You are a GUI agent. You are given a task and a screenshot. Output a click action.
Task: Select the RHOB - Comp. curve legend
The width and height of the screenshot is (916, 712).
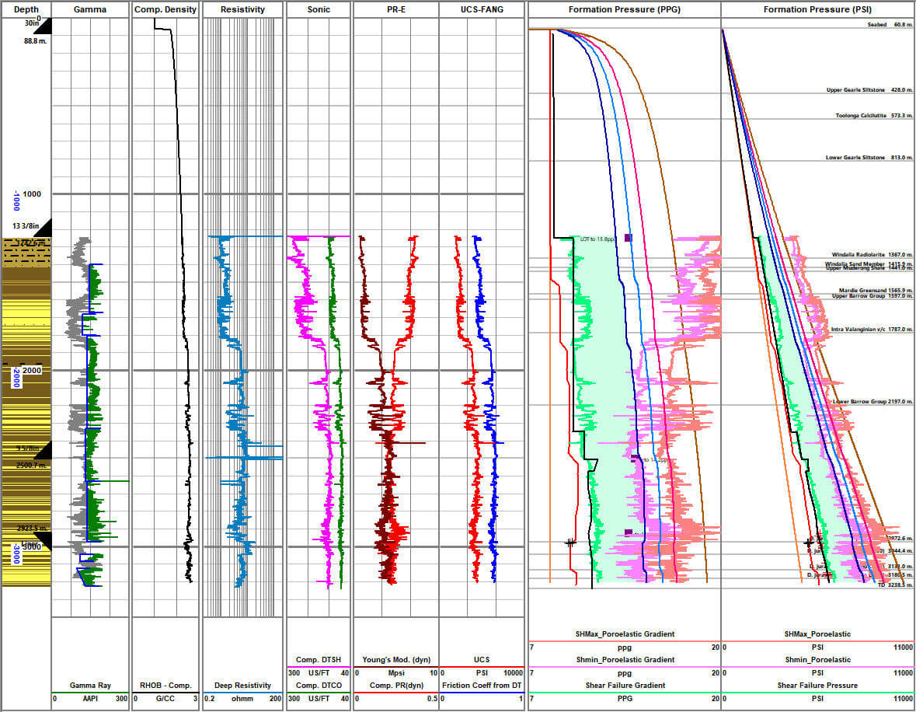pyautogui.click(x=165, y=685)
